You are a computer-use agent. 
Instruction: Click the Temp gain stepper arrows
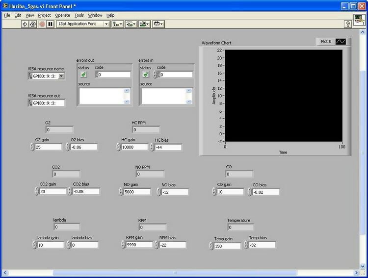[211, 246]
